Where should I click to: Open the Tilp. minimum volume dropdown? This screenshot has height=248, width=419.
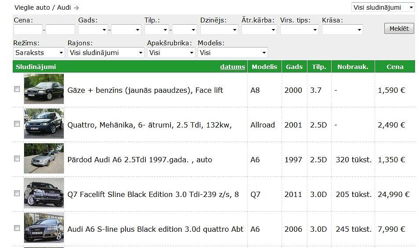pos(157,29)
